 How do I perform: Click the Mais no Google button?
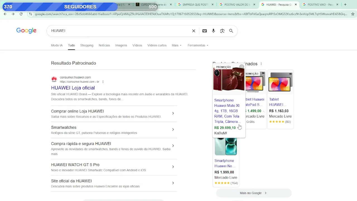coord(254,193)
